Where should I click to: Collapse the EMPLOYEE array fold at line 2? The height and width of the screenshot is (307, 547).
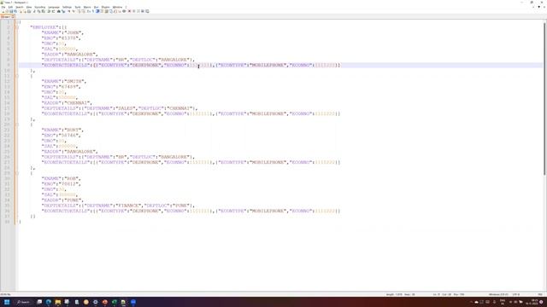[x=17, y=27]
